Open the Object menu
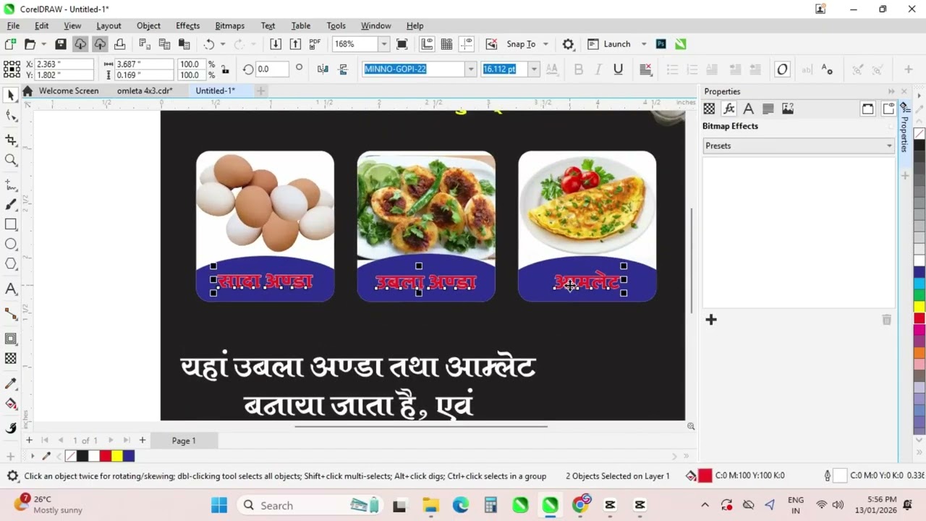The width and height of the screenshot is (926, 521). tap(148, 25)
